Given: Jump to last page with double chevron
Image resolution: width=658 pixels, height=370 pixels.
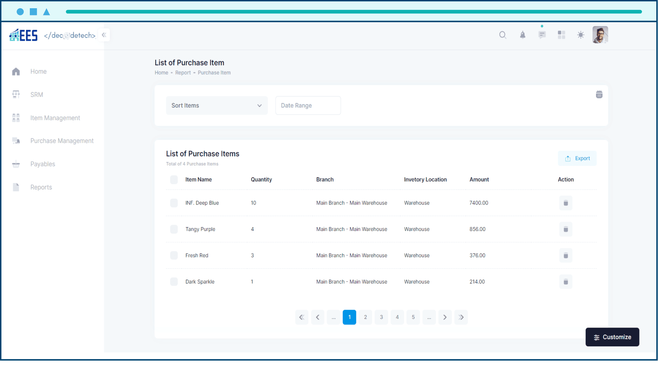Looking at the screenshot, I should click(x=461, y=317).
